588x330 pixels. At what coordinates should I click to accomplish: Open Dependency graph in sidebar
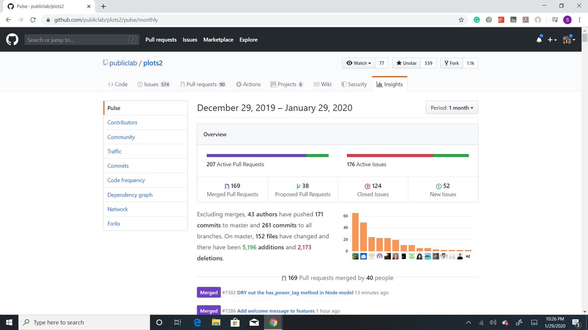(x=146, y=195)
